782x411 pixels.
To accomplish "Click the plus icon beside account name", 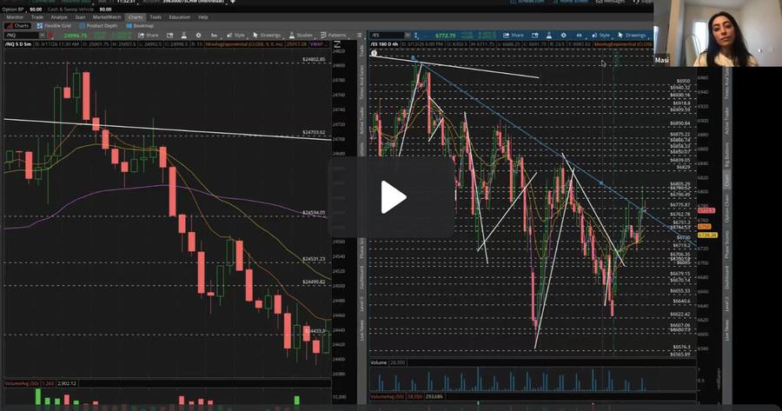I will point(232,2).
